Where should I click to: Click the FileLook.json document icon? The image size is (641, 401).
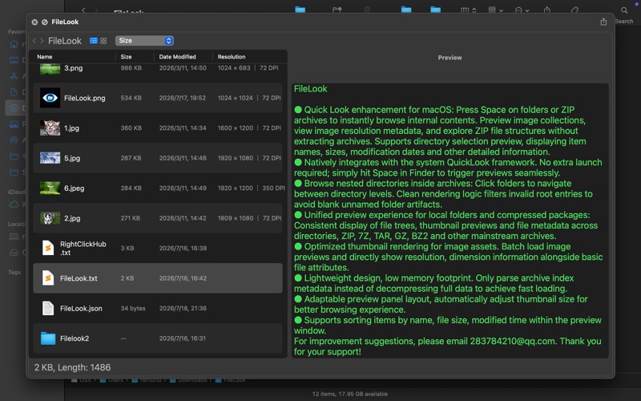48,308
